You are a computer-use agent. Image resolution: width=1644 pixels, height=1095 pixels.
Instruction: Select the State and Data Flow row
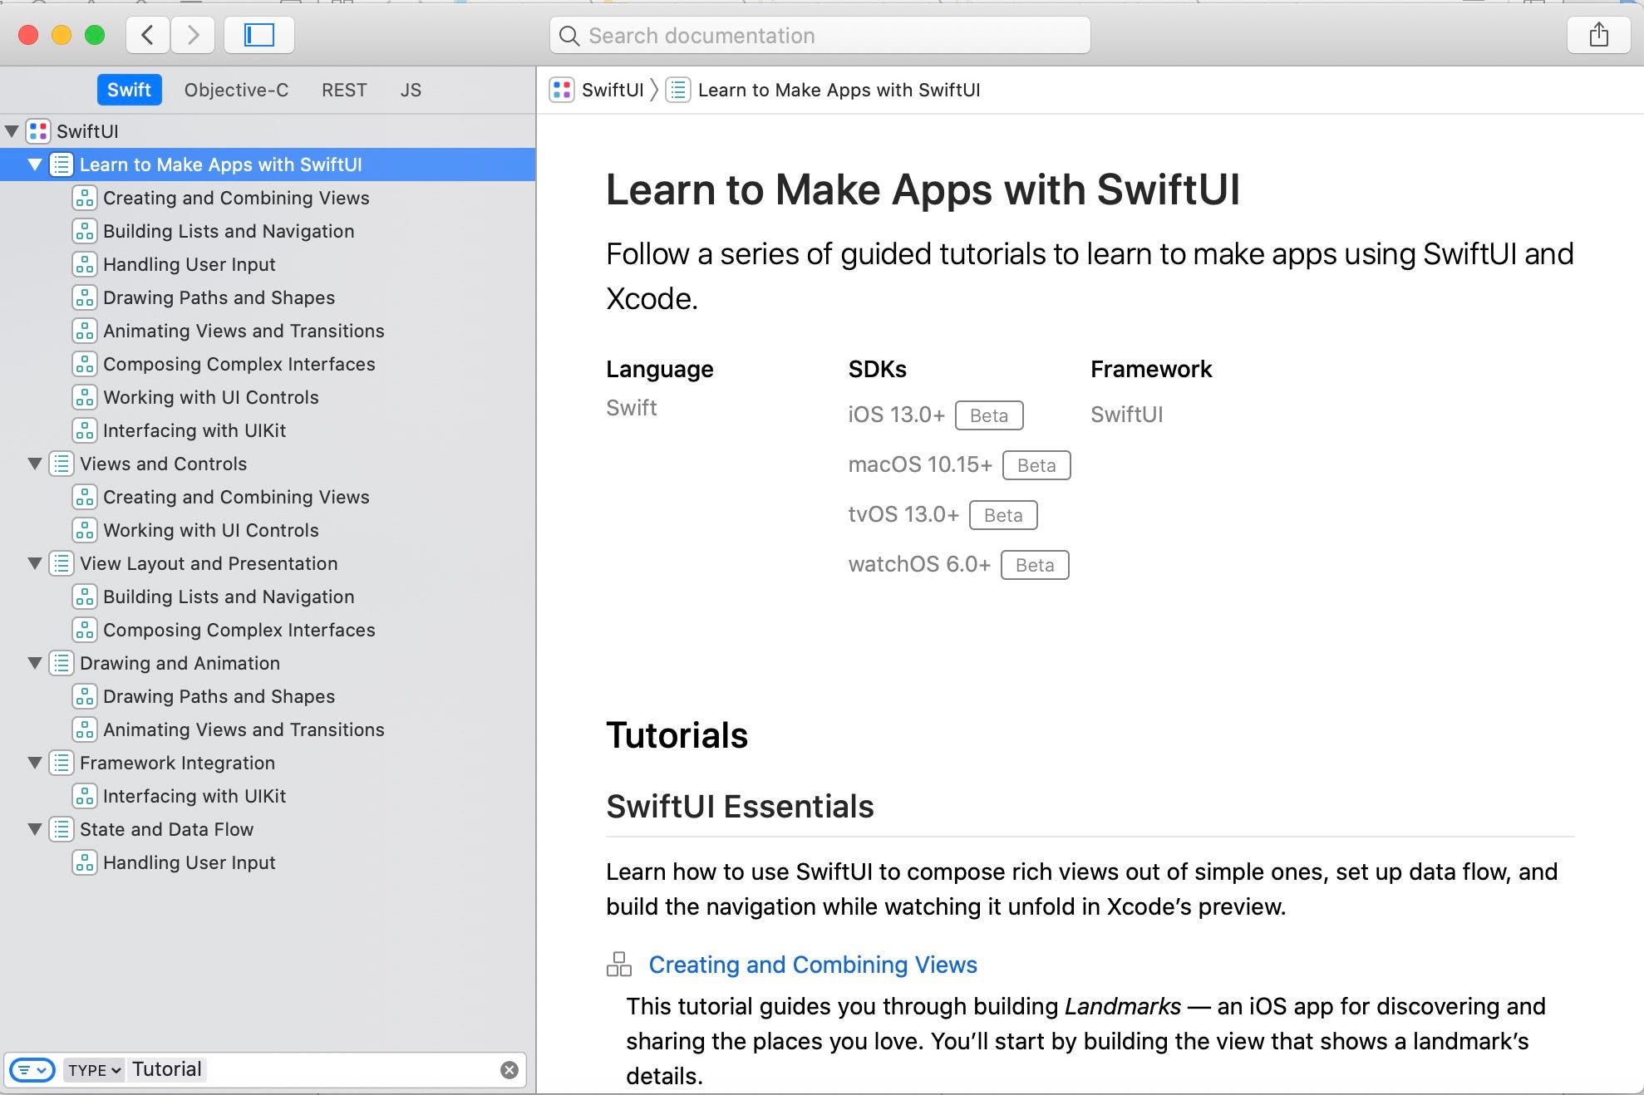point(268,829)
